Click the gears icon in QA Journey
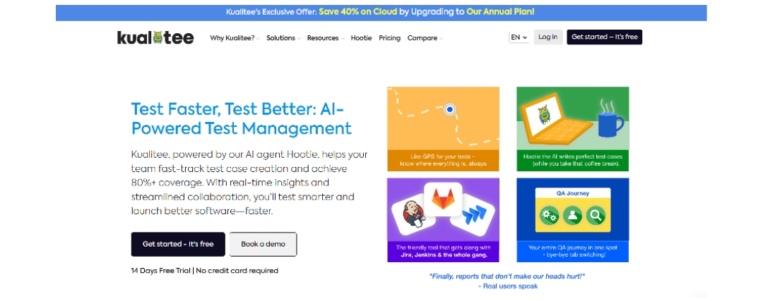 pyautogui.click(x=549, y=216)
